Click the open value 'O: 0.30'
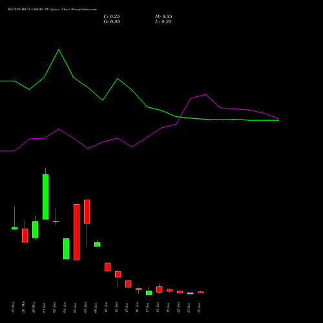 [112, 22]
